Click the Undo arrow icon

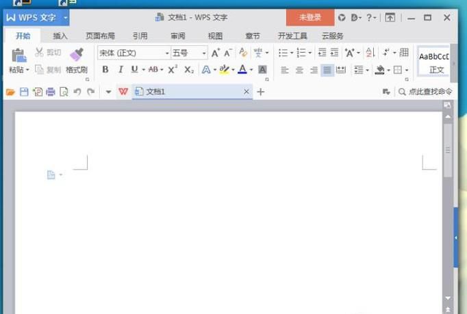(x=77, y=92)
